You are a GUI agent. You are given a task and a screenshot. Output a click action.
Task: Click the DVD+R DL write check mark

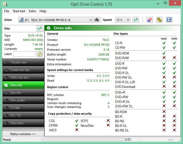click(174, 101)
